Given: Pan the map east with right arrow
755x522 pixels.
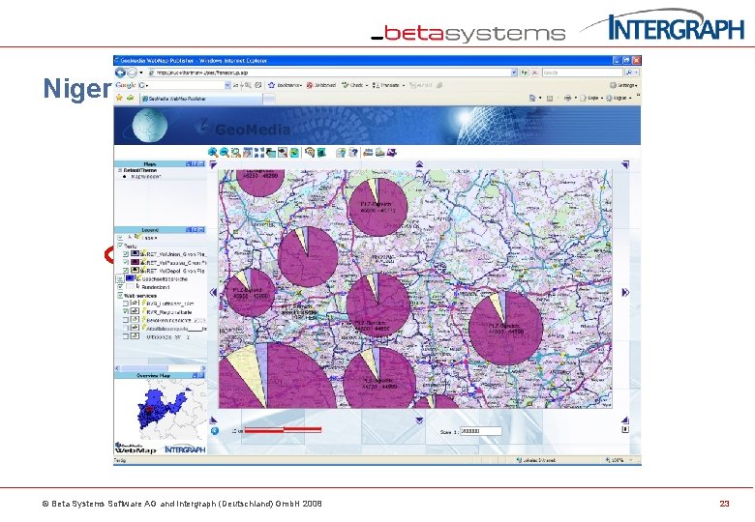Looking at the screenshot, I should tap(625, 292).
